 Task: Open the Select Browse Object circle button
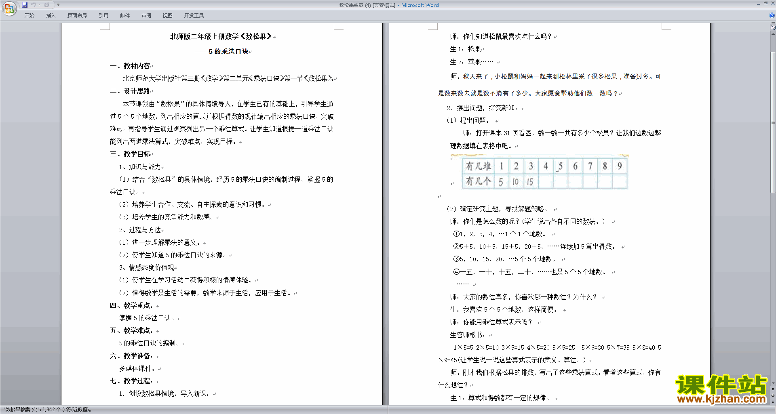(x=773, y=395)
